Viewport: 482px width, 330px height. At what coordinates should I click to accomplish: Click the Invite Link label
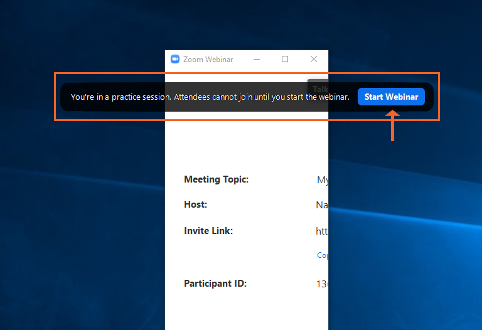[x=208, y=231]
